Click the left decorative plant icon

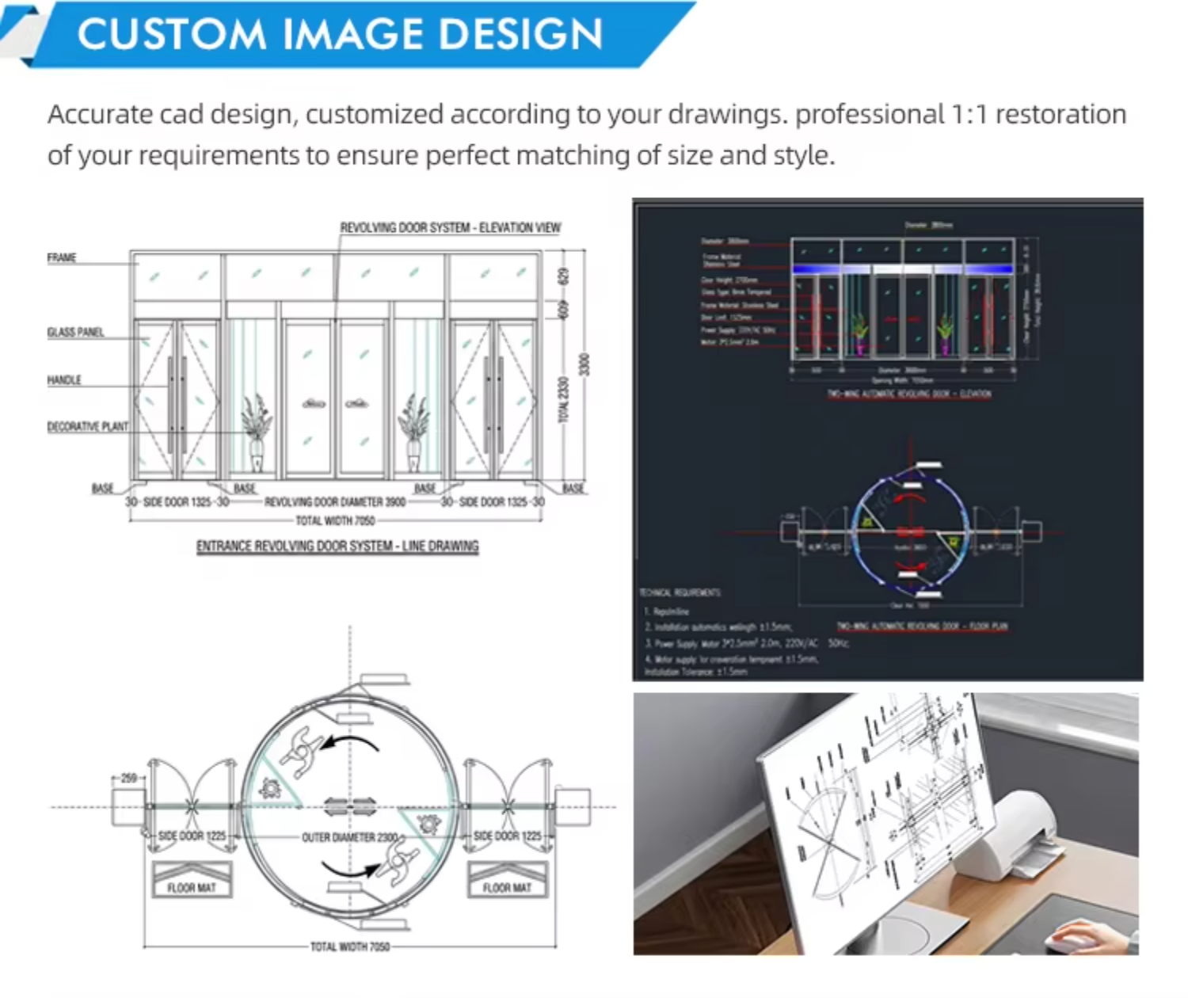[x=256, y=432]
